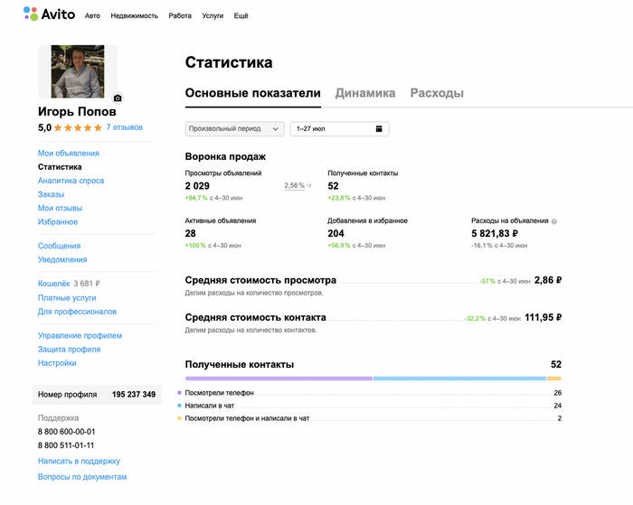Open the 1–27 июл date picker field
Image resolution: width=633 pixels, height=505 pixels.
(x=339, y=128)
